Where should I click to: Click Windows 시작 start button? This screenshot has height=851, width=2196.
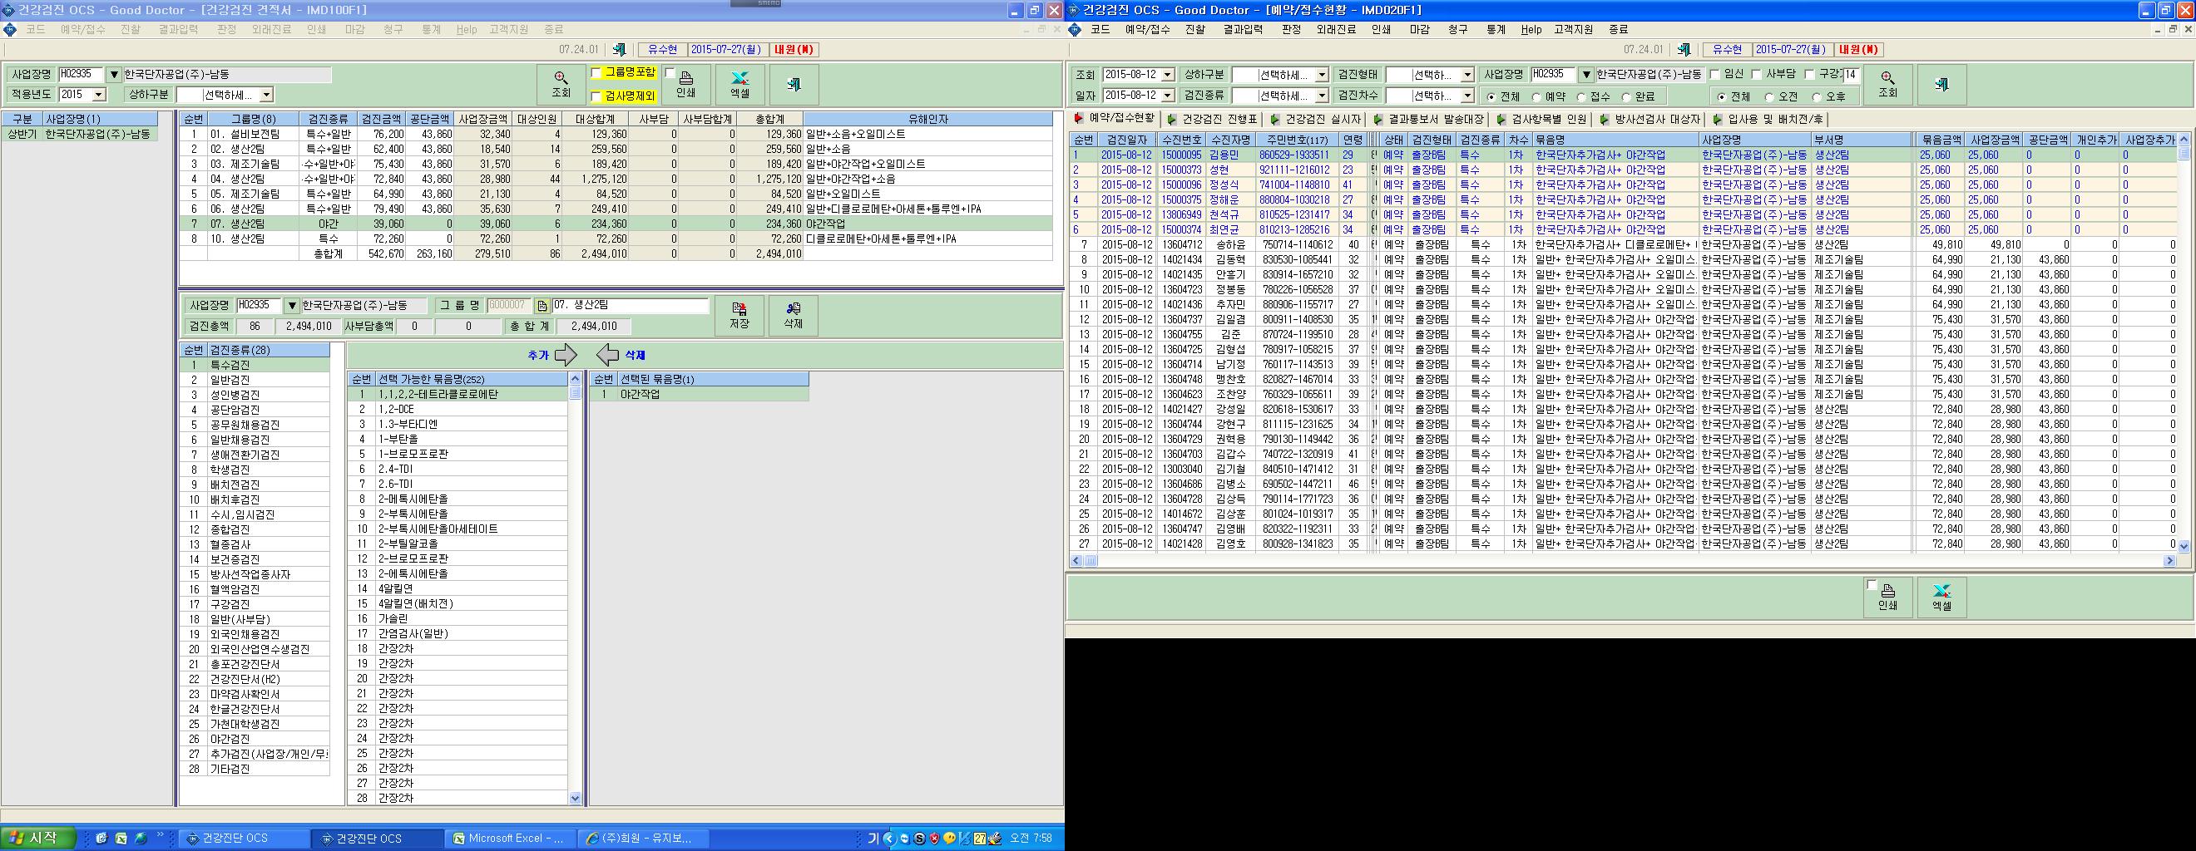(x=31, y=839)
